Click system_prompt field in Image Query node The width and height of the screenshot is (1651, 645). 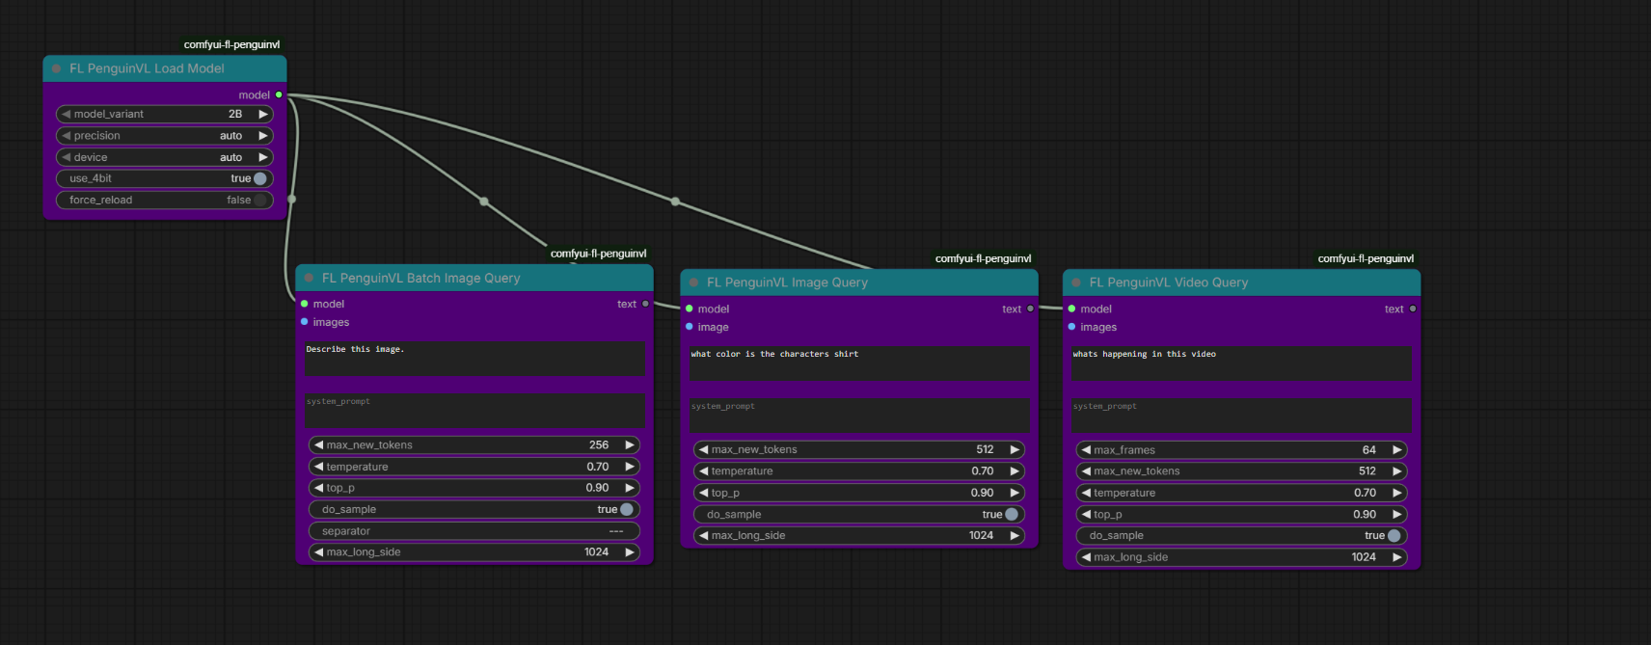pos(859,416)
